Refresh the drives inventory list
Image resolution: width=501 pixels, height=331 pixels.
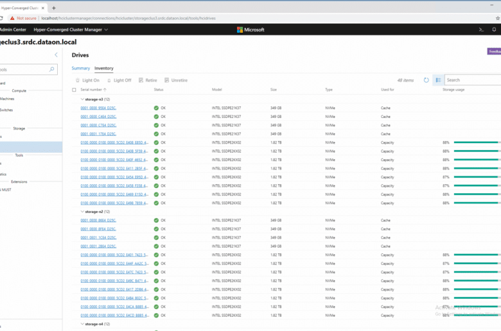[426, 80]
